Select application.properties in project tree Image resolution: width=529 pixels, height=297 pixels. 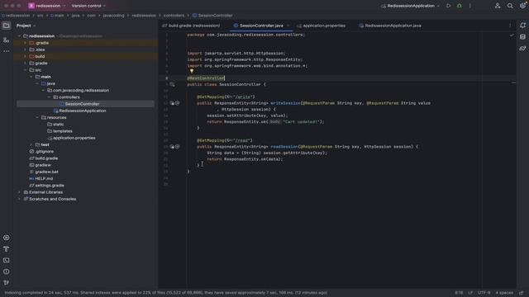(74, 138)
